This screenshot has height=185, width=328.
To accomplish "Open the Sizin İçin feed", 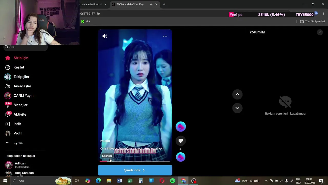I will coord(17,58).
